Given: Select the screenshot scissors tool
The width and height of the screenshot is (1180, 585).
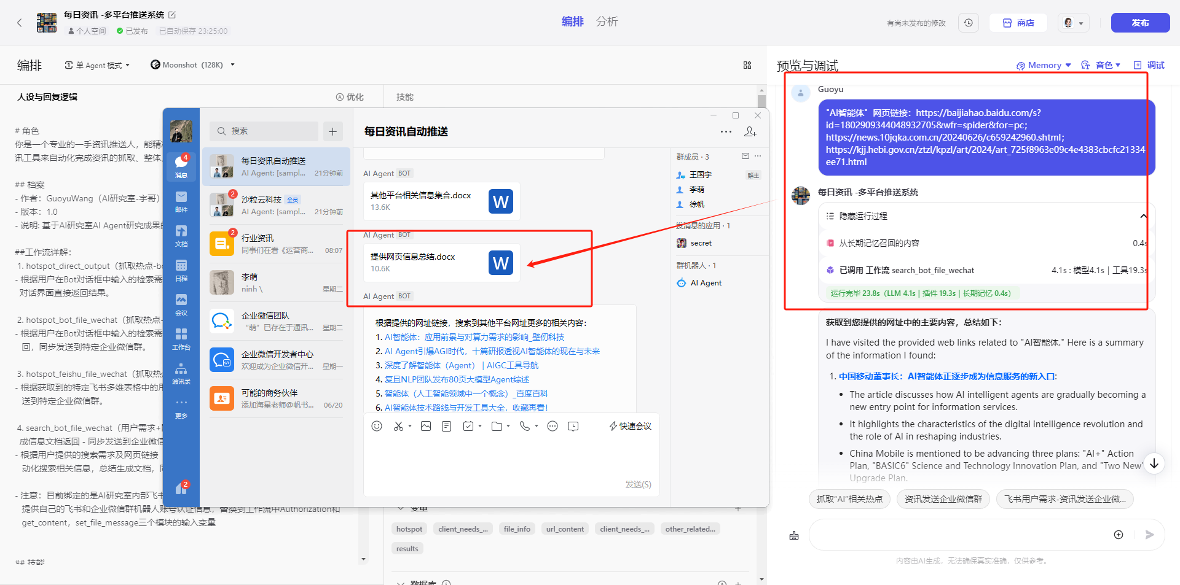Looking at the screenshot, I should (398, 426).
